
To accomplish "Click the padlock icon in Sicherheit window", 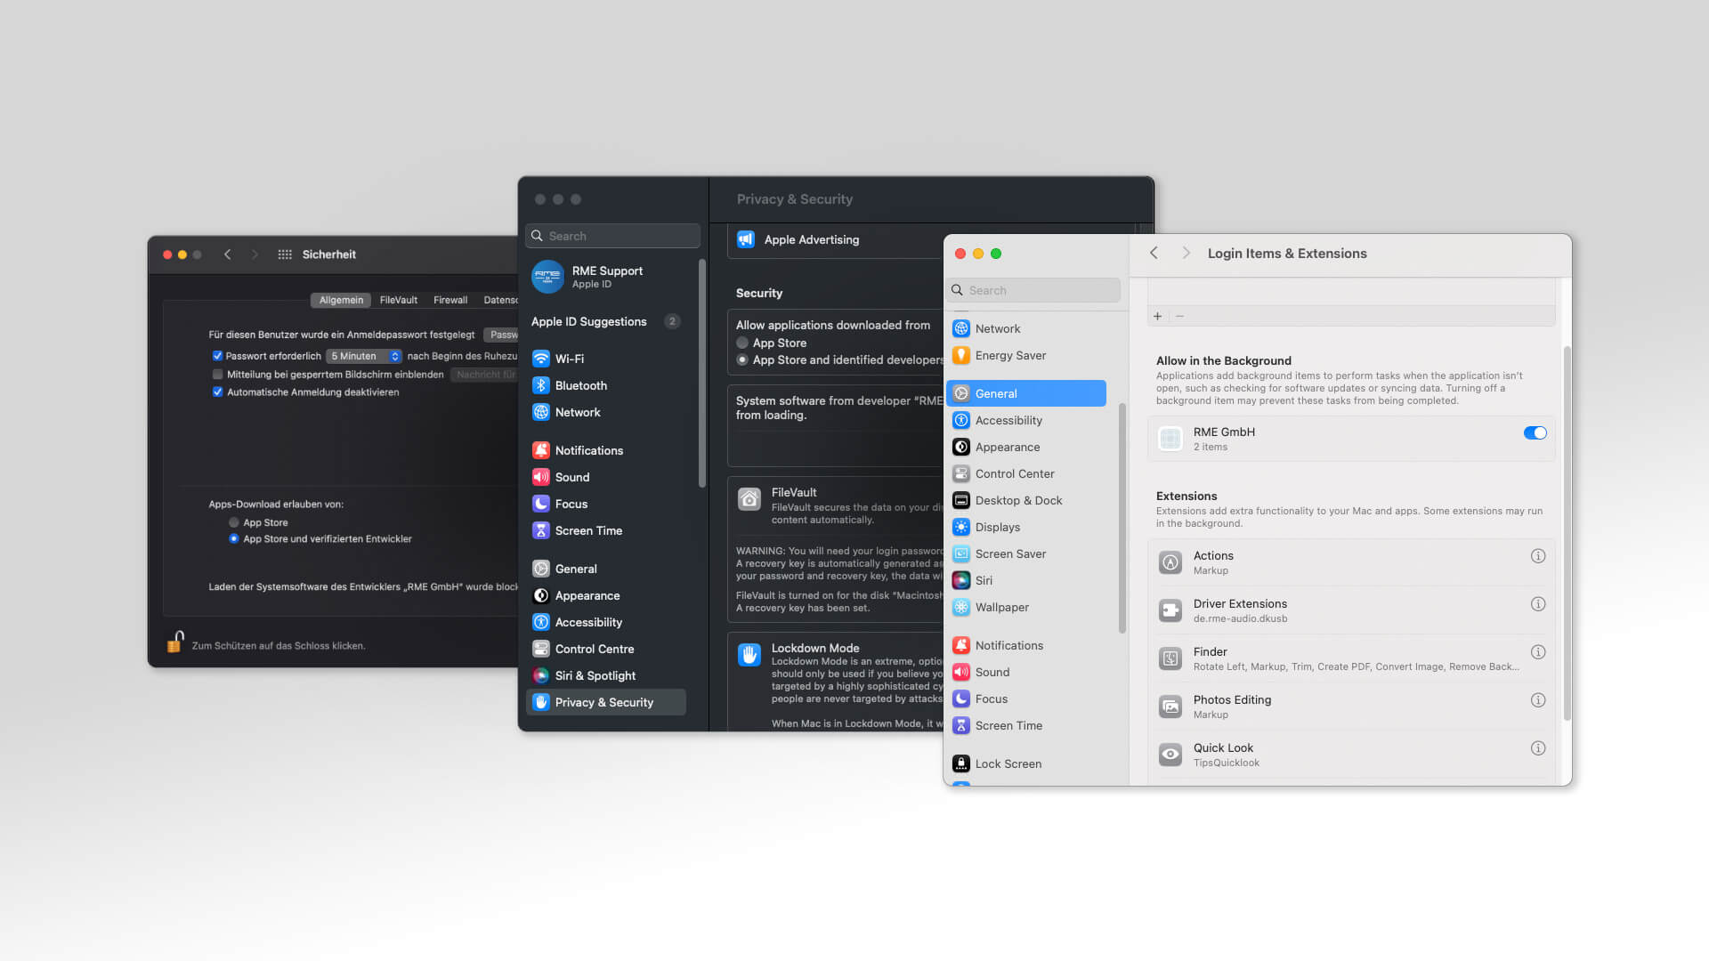I will coord(175,642).
